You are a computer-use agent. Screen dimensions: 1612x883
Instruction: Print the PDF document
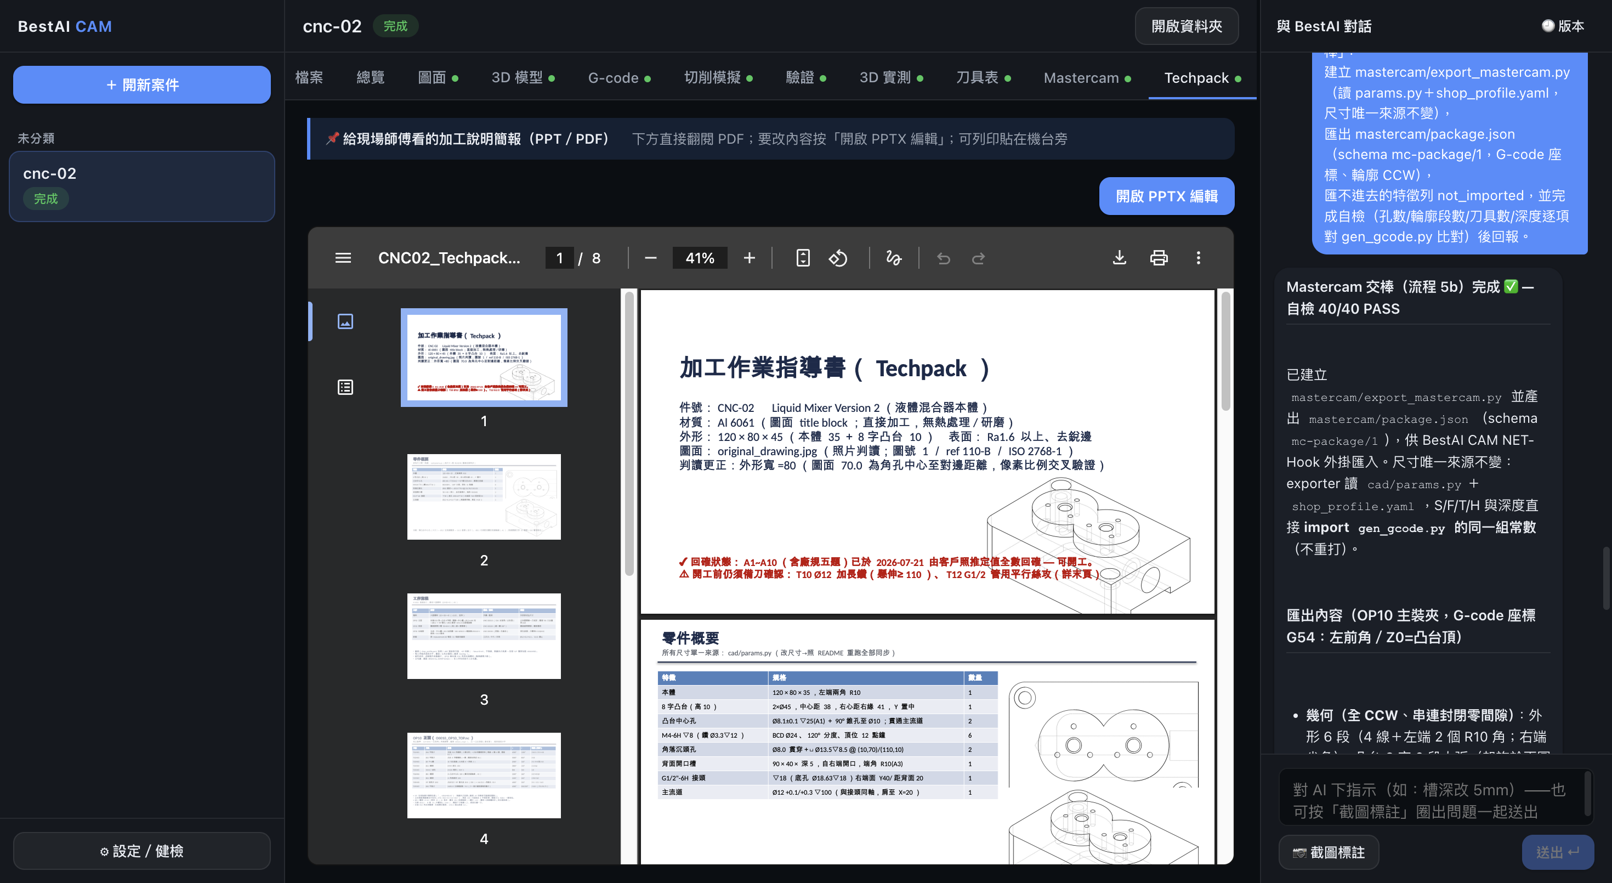[1159, 258]
